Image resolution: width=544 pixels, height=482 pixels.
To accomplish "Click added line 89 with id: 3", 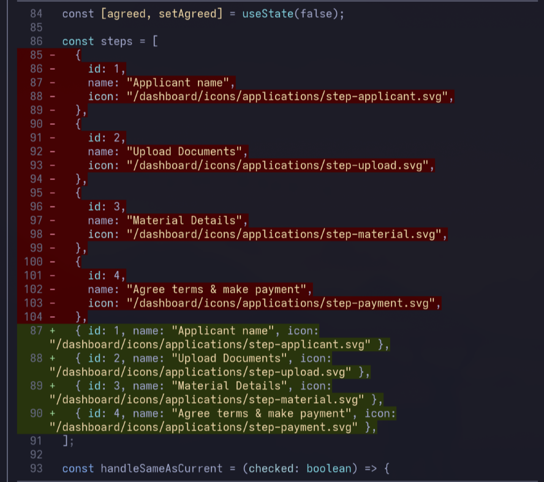I will point(203,386).
